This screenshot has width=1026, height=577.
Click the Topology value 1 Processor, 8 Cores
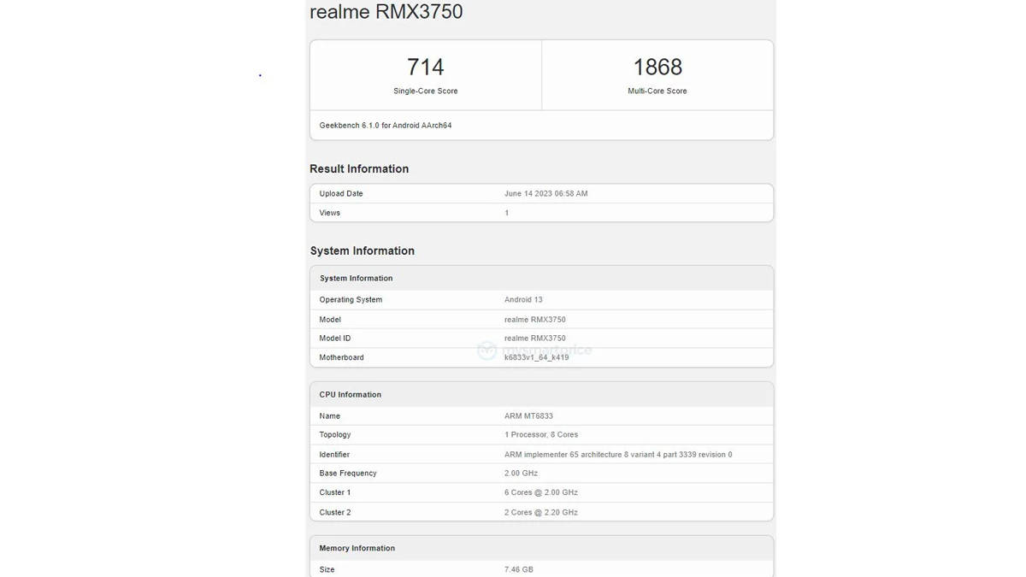540,435
